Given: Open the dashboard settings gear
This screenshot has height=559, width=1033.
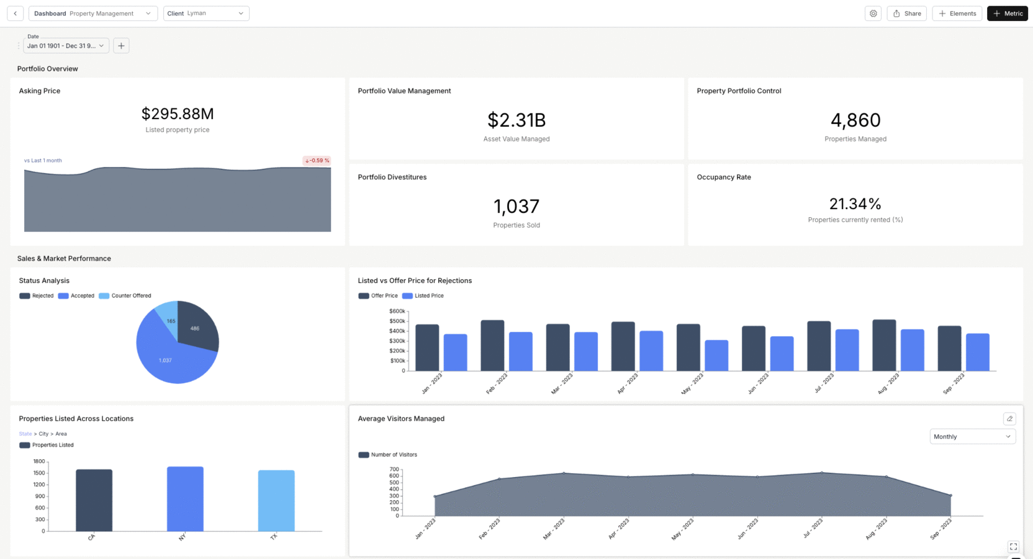Looking at the screenshot, I should click(x=873, y=13).
